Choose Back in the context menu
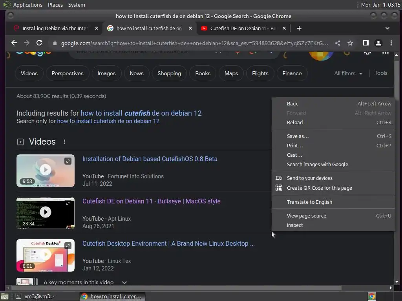The width and height of the screenshot is (402, 301). click(333, 103)
